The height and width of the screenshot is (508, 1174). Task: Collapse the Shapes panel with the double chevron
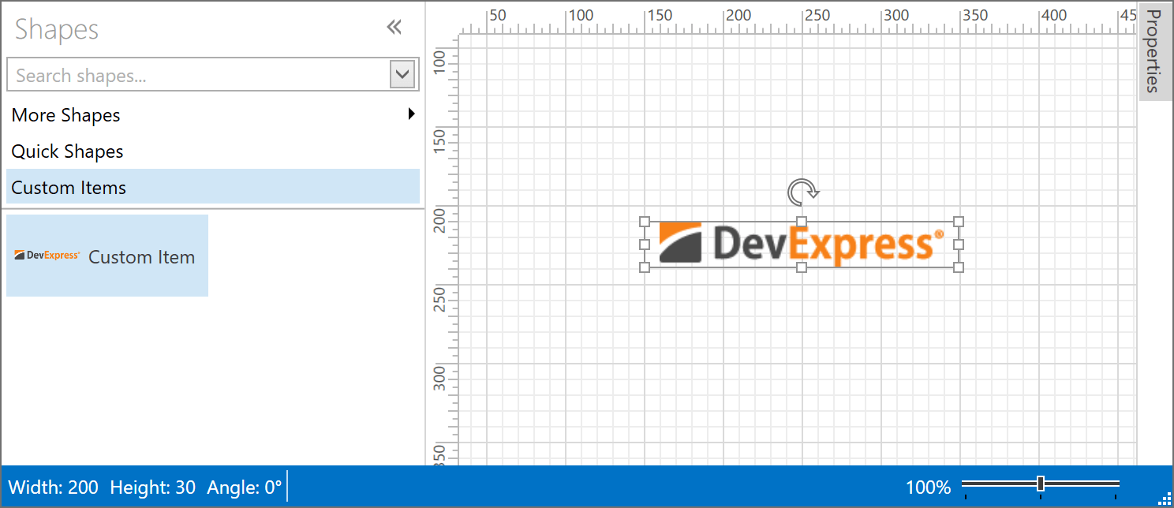click(x=394, y=26)
